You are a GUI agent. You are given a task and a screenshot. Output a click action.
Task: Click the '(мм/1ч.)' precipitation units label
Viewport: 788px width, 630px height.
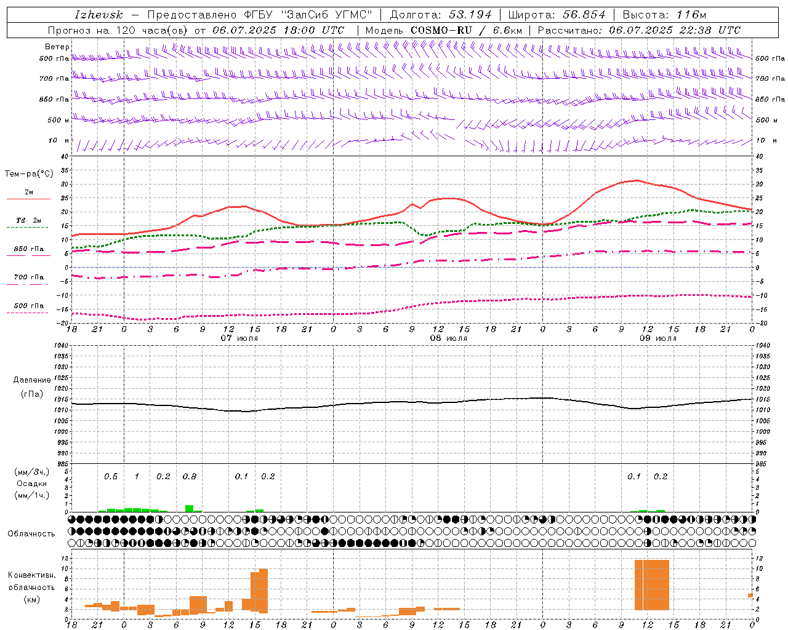(32, 495)
